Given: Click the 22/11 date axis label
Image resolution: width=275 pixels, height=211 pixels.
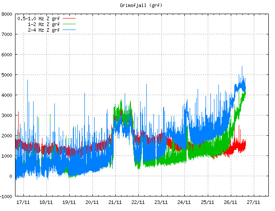Looking at the screenshot, I should point(138,202).
